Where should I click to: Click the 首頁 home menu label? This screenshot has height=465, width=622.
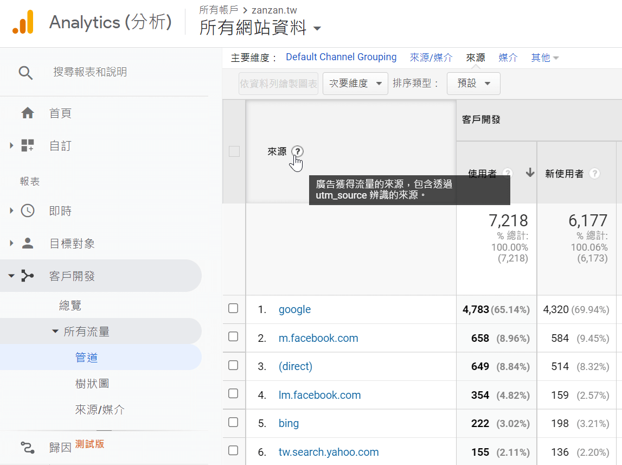[x=60, y=113]
